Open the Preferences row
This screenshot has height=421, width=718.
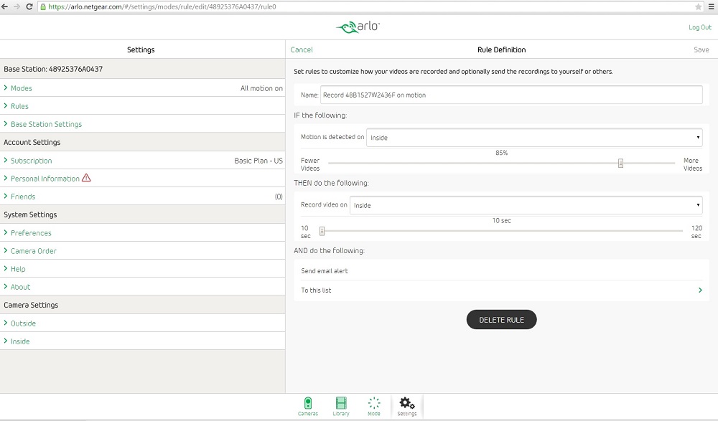(142, 233)
